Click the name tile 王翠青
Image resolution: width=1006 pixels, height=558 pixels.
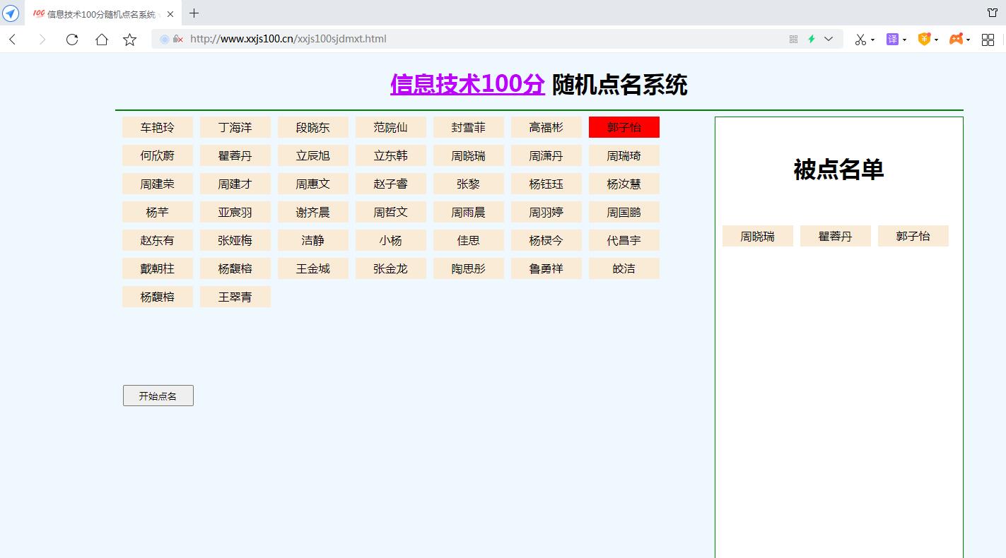click(235, 297)
